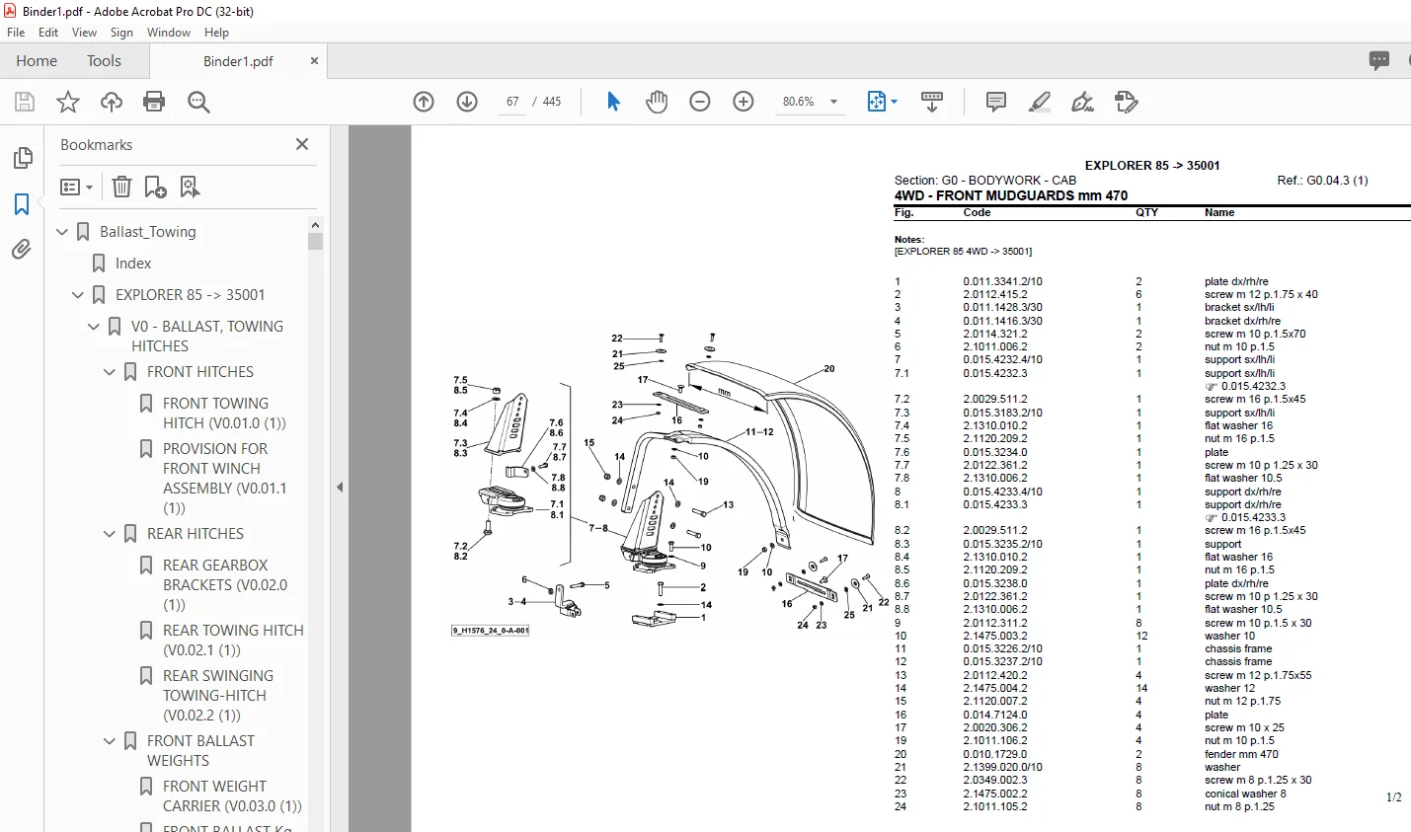Bookmark this file with the star icon

coord(68,102)
